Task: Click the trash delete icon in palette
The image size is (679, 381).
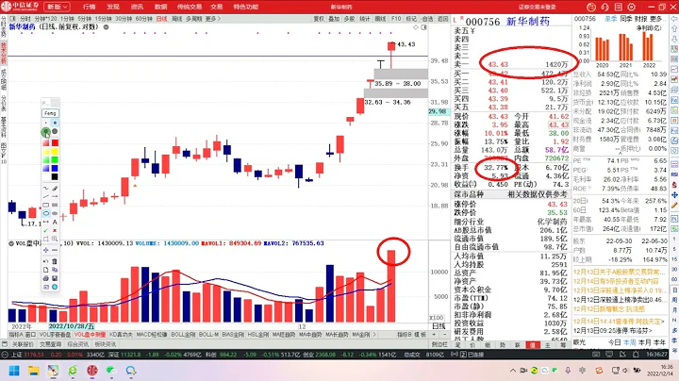Action: 55,261
